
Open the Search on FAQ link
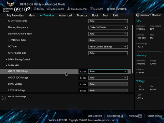tap(155, 116)
